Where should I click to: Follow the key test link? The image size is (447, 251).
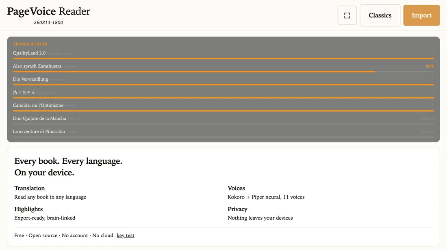click(126, 235)
